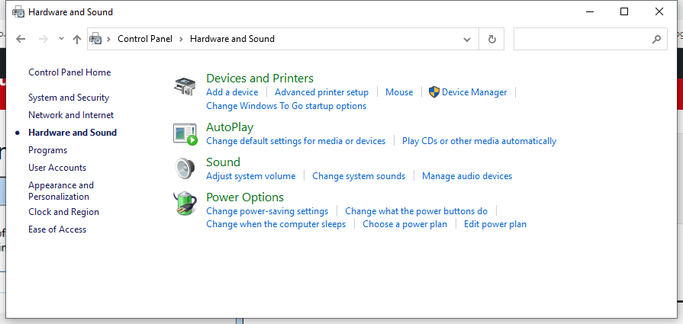Click the Device Manager shield icon
Image resolution: width=683 pixels, height=324 pixels.
(434, 91)
